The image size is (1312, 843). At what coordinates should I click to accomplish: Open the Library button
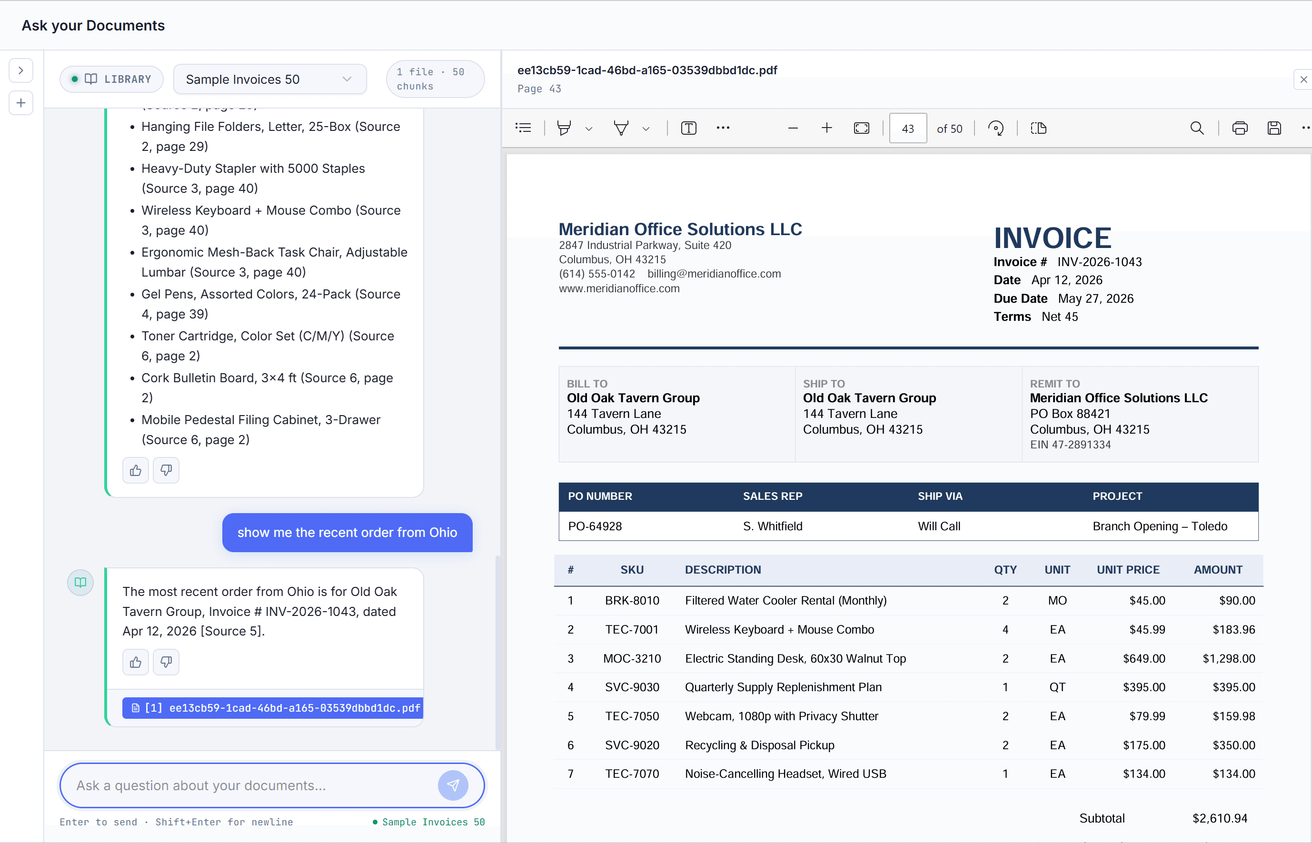click(112, 79)
